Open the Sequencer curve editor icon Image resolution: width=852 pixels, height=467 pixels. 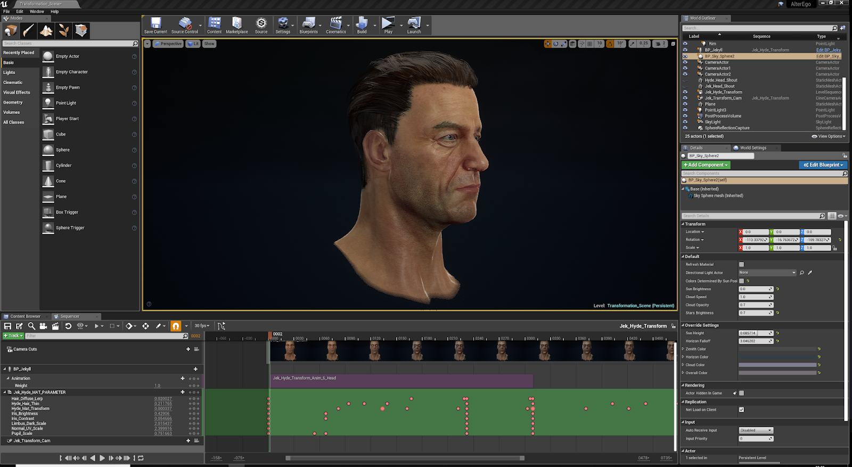pos(221,326)
